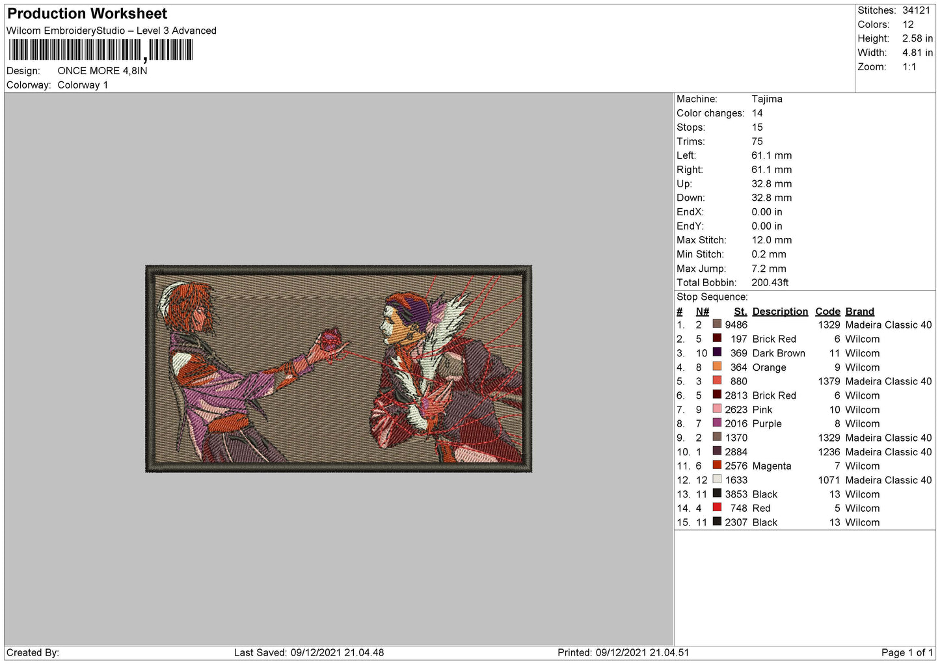Select the swatch for stop 9

point(717,438)
